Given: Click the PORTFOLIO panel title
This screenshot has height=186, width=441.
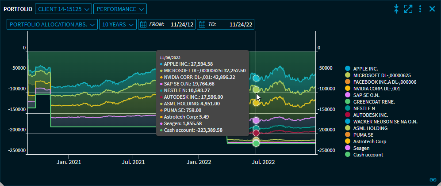Looking at the screenshot, I should [x=18, y=9].
